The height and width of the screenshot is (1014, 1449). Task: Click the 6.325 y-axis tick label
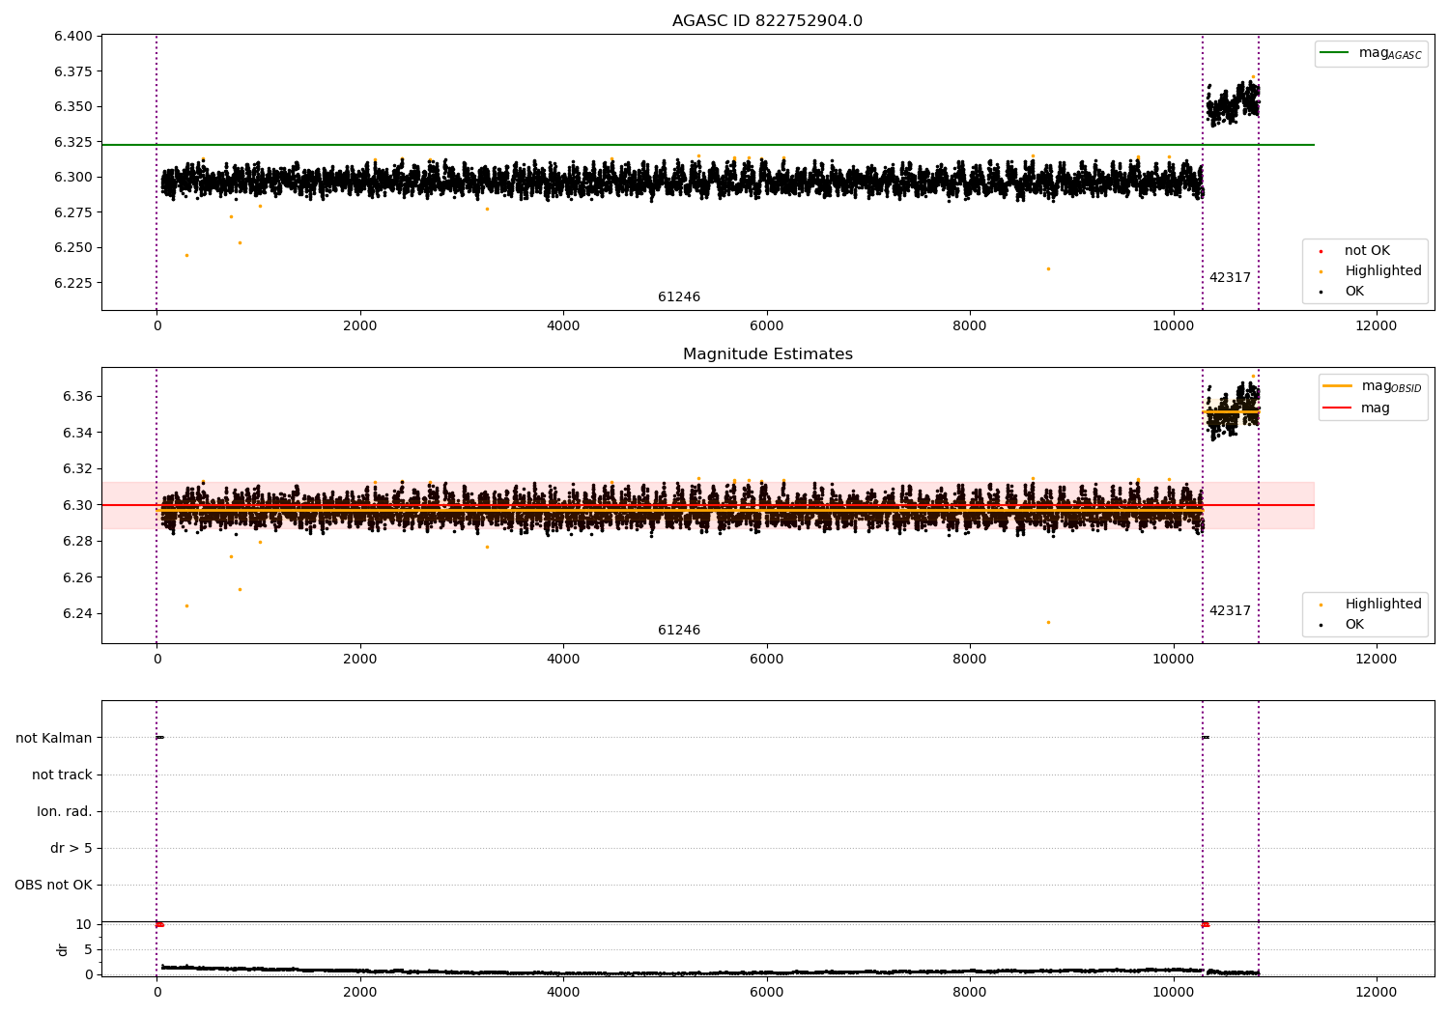click(73, 143)
